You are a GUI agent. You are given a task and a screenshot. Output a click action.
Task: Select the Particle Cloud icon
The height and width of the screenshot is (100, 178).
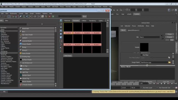21,75
